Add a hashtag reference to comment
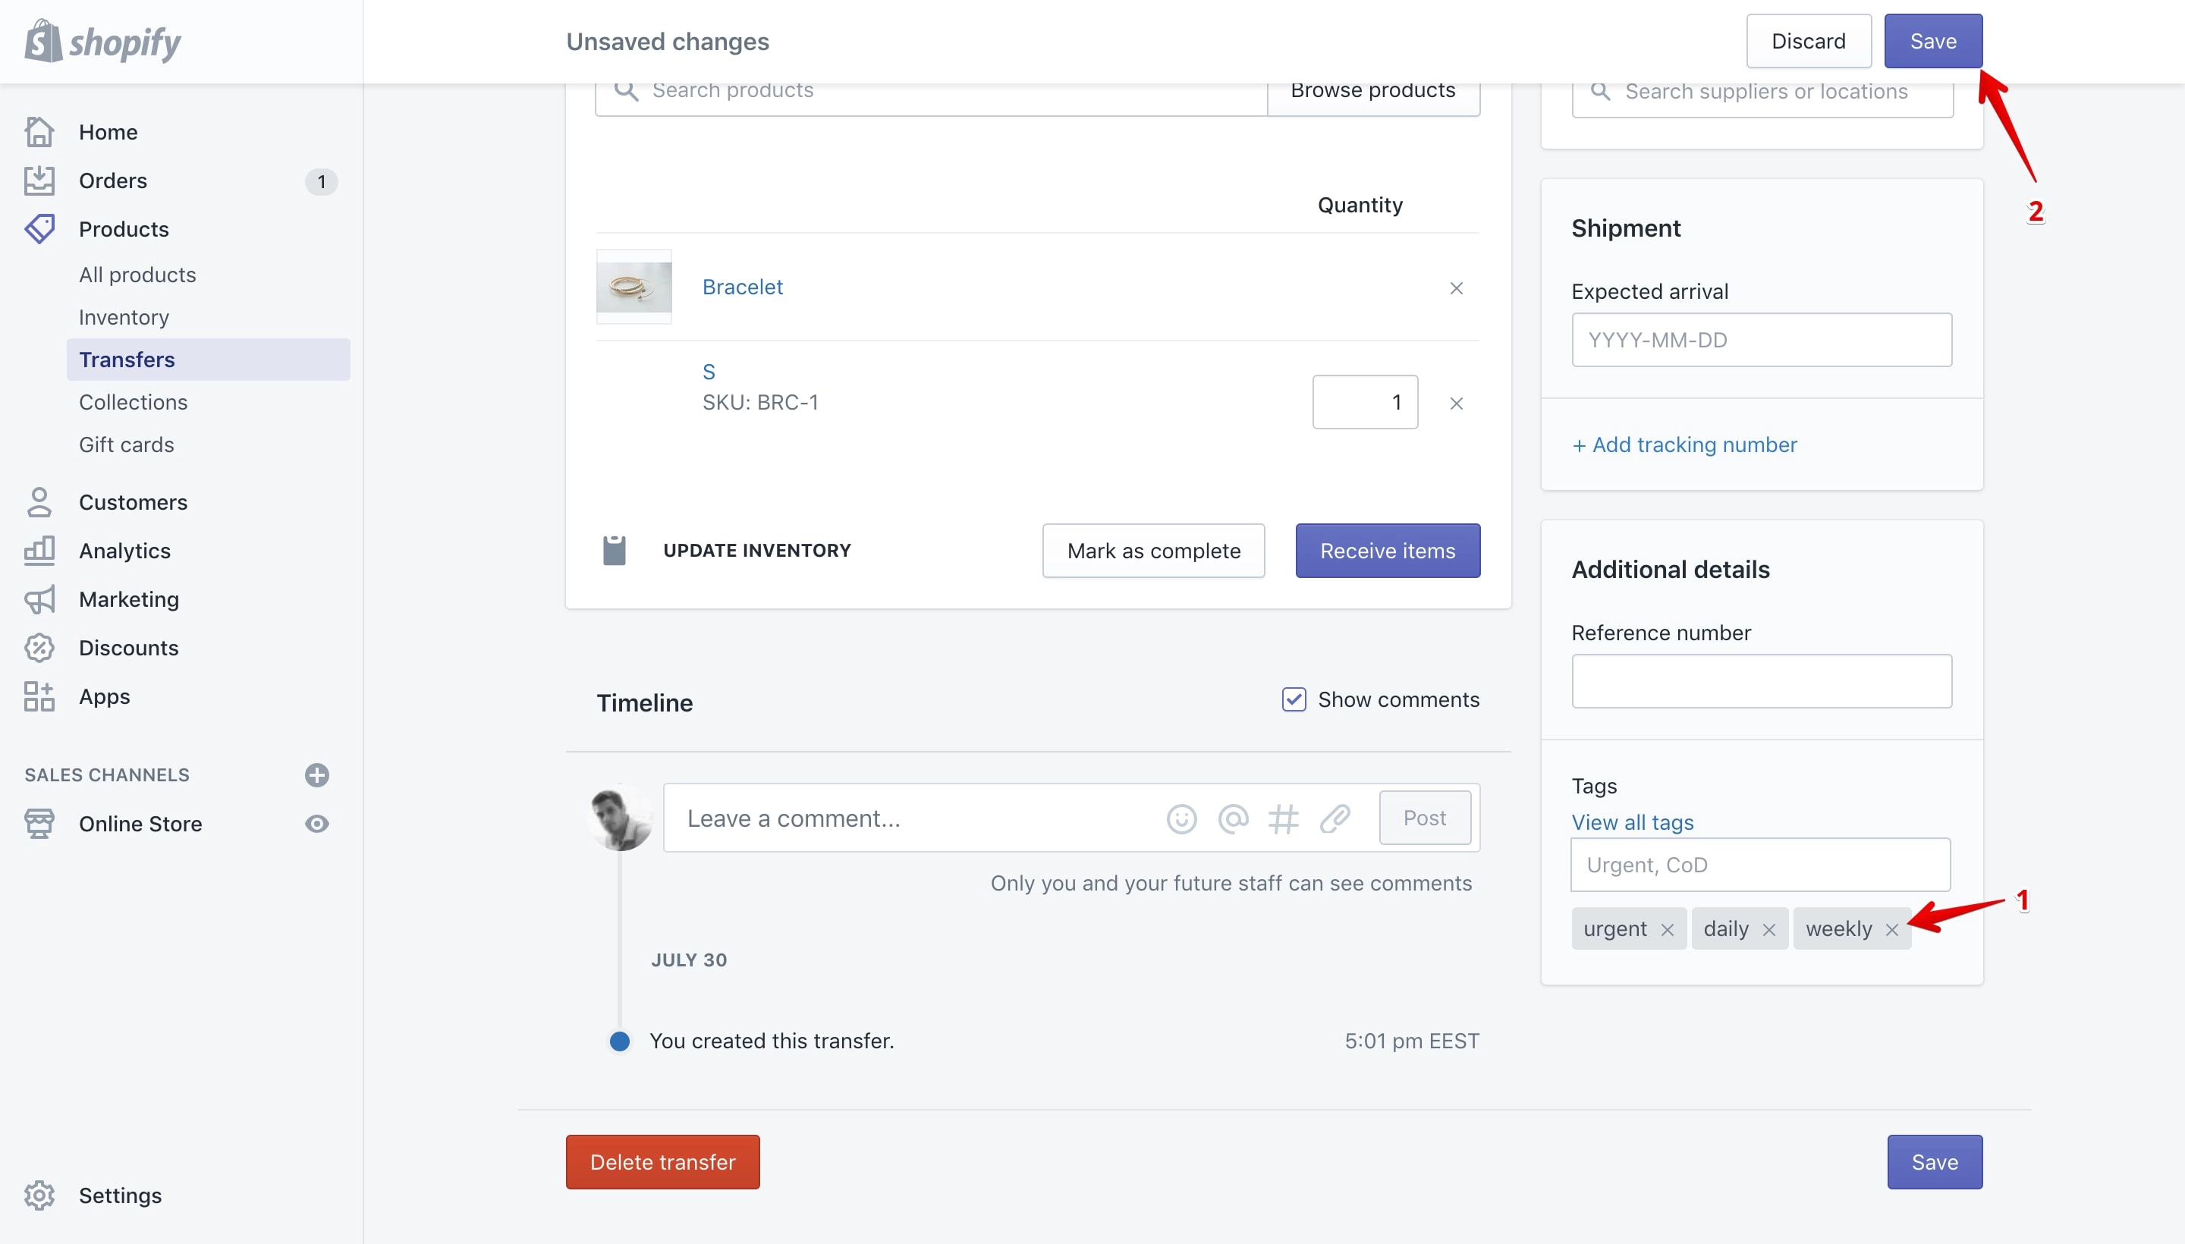The image size is (2185, 1244). 1284,819
